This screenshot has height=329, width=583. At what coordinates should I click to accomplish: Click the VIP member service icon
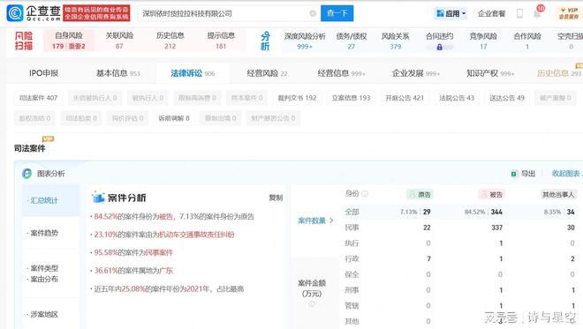569,13
